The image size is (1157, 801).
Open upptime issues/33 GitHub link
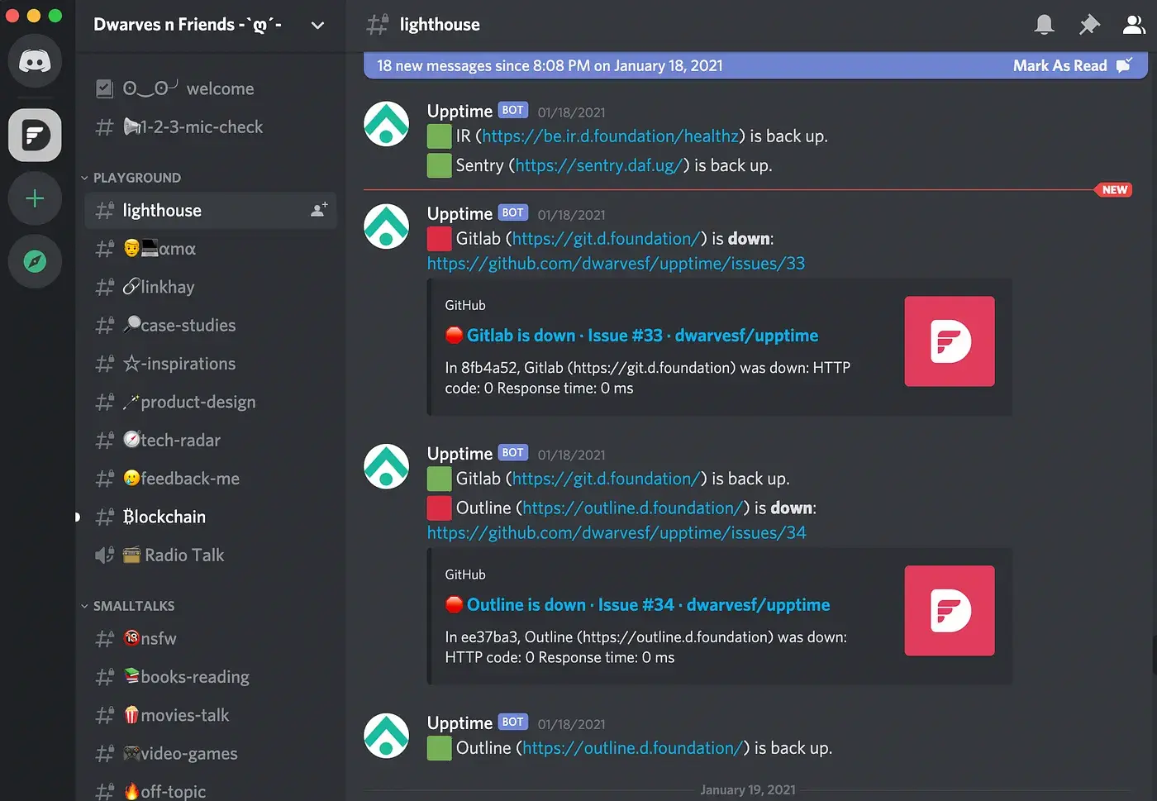coord(616,264)
